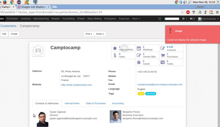Viewport: 220px width, 127px height.
Task: Launch Eclipse from the top panel
Action: click(19, 2)
